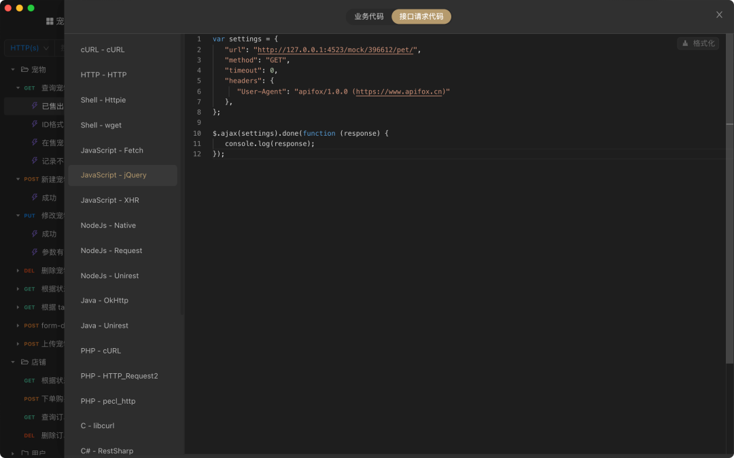Choose cURL - cURL language
The height and width of the screenshot is (458, 734).
click(x=122, y=50)
